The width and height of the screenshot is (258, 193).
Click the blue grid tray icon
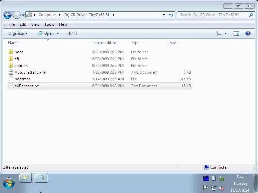[206, 178]
